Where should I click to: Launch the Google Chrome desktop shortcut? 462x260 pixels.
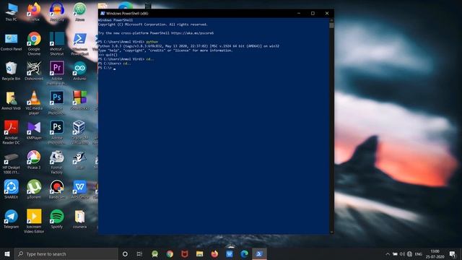point(34,43)
